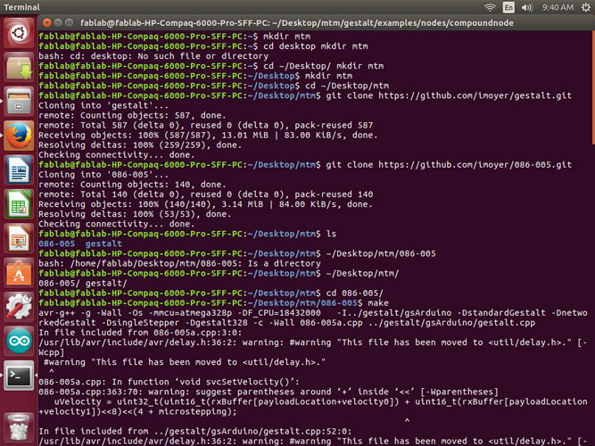The image size is (595, 446).
Task: Open System Settings wrench-and-gear icon
Action: click(19, 307)
